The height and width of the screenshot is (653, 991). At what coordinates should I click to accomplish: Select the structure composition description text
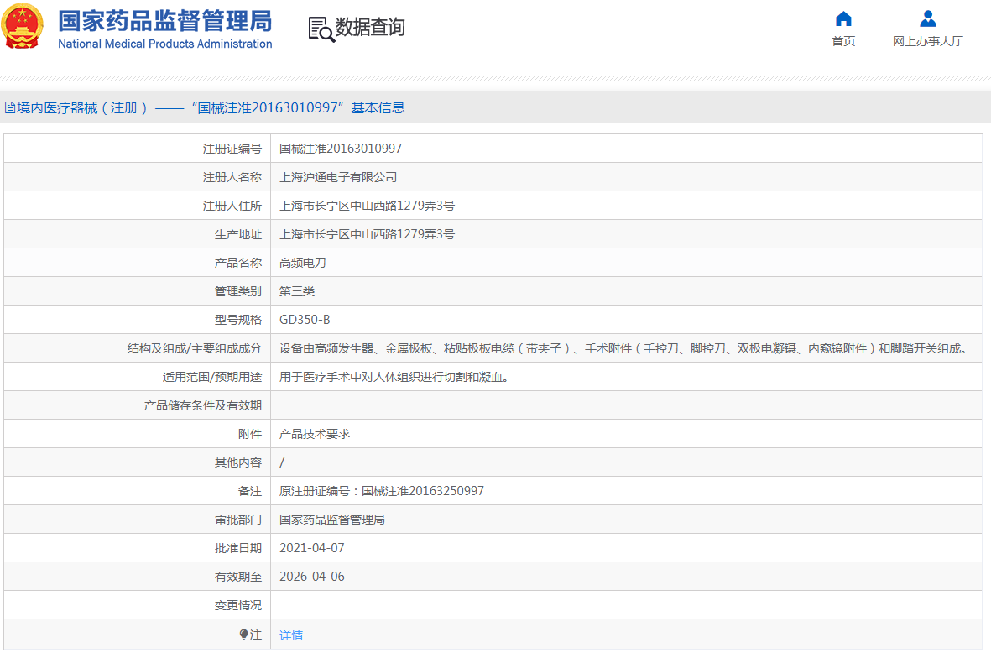coord(623,348)
